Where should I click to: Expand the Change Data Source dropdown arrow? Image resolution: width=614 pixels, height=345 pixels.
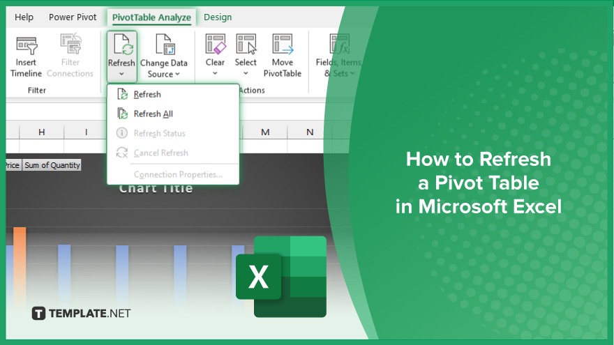[177, 74]
